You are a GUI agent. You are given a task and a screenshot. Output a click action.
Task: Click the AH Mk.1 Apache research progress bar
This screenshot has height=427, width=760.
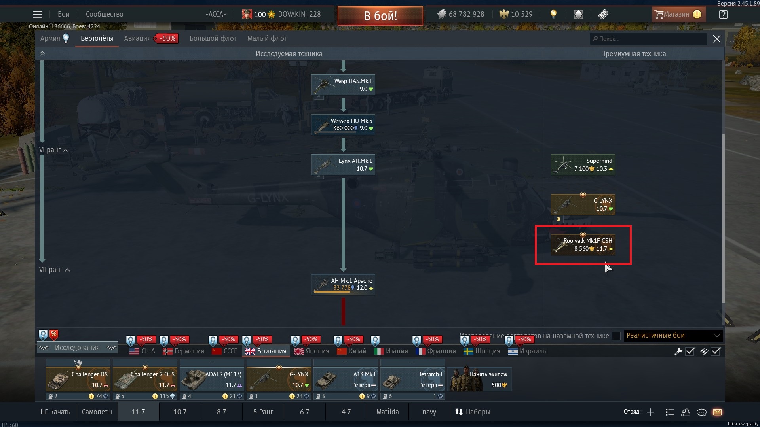[x=332, y=292]
